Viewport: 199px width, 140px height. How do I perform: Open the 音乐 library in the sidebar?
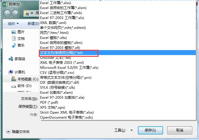pos(18,45)
